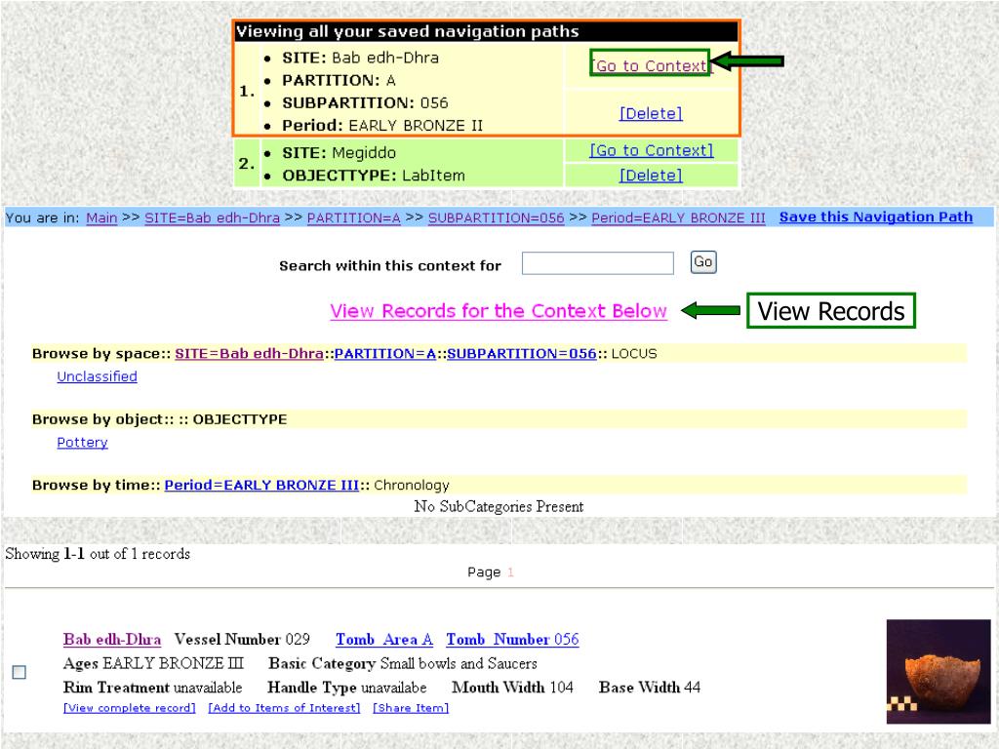
Task: Browse the Unclassified locus link
Action: [x=97, y=376]
